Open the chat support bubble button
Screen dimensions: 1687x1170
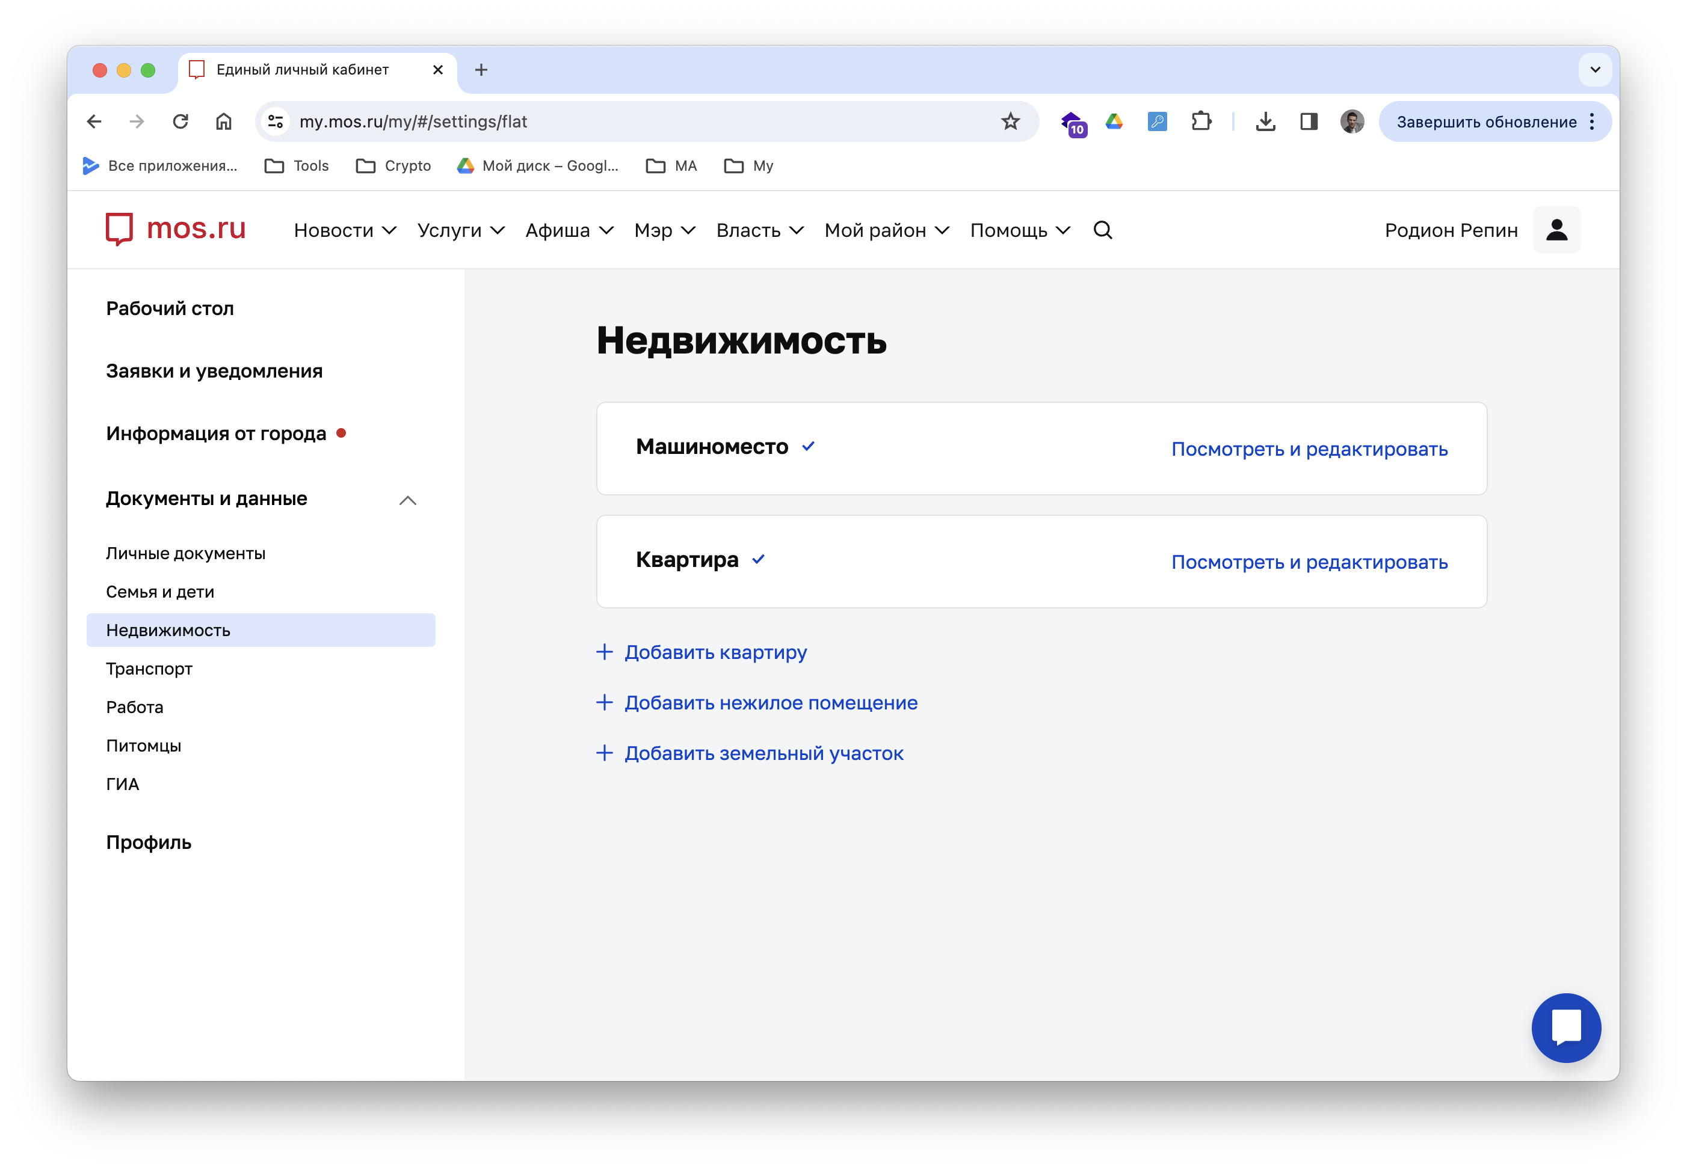pyautogui.click(x=1565, y=1027)
